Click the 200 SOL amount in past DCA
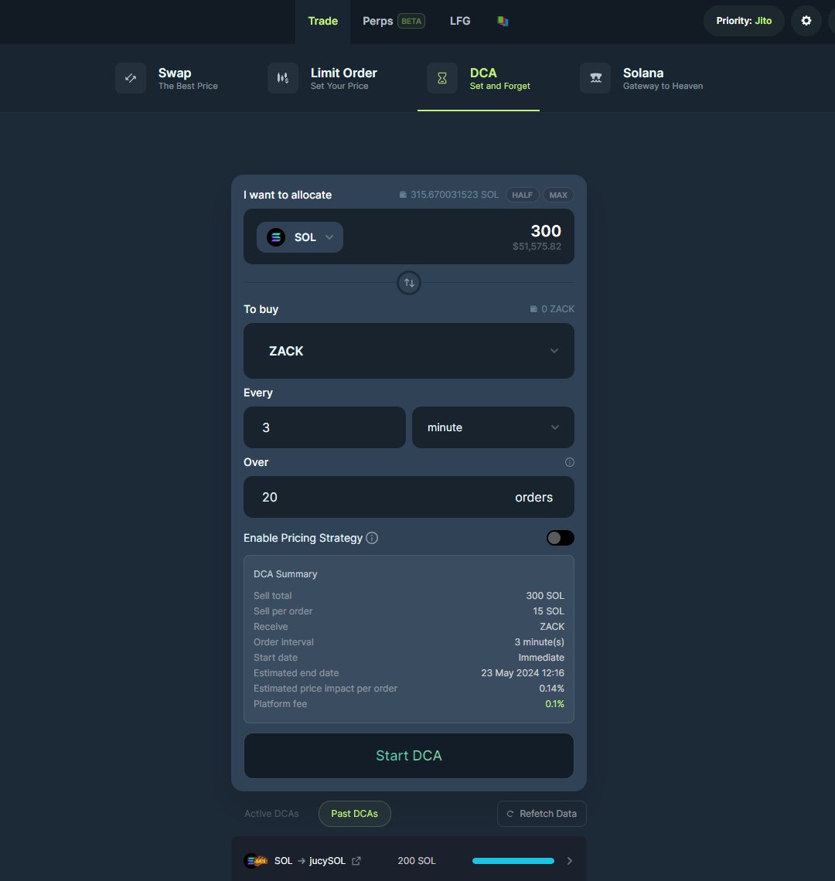The image size is (835, 881). [x=417, y=861]
